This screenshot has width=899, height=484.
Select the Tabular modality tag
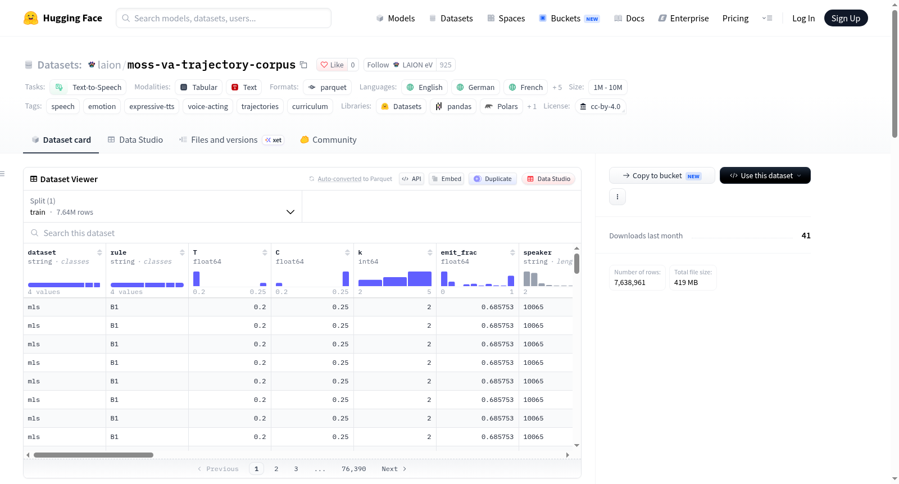199,87
